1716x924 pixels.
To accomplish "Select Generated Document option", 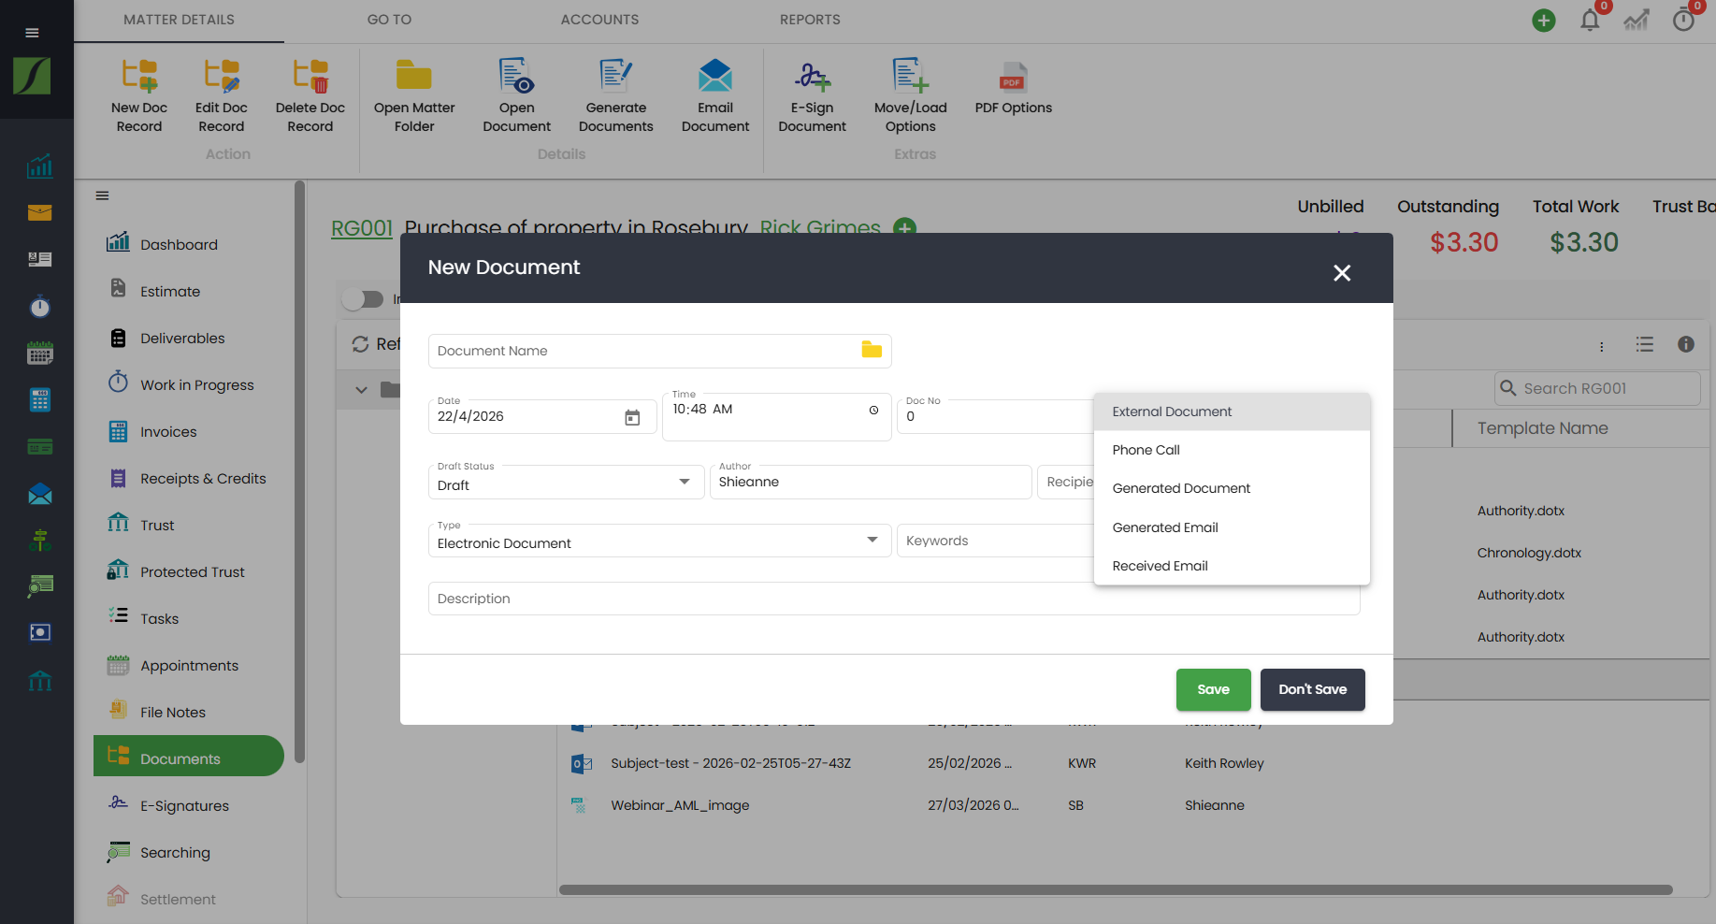I will pyautogui.click(x=1232, y=488).
